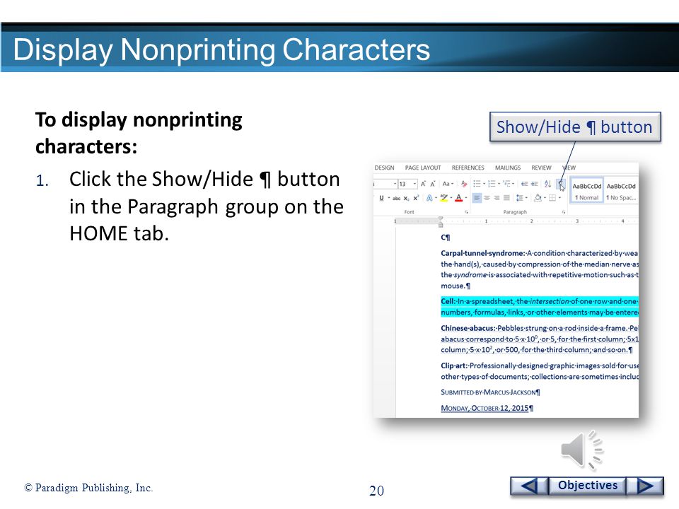Open the Font dialog launcher
Viewport: 679px width, 509px height.
tap(466, 212)
